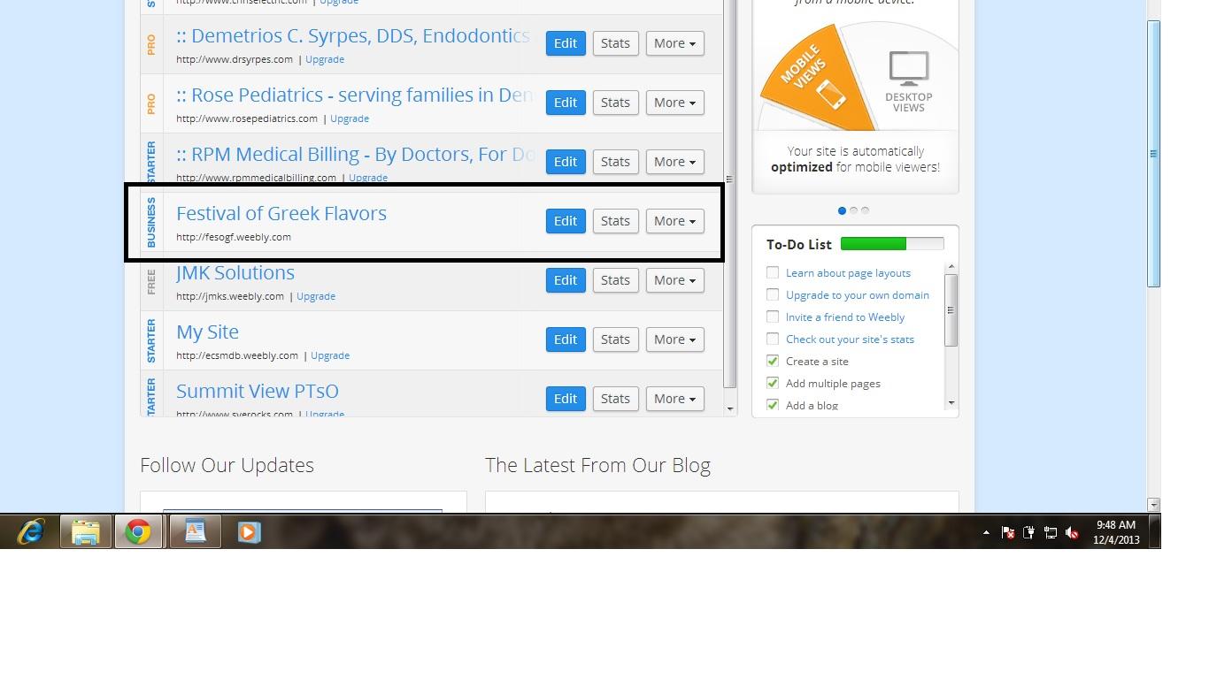
Task: Check "Learn about page layouts" to-do item
Action: click(x=773, y=272)
